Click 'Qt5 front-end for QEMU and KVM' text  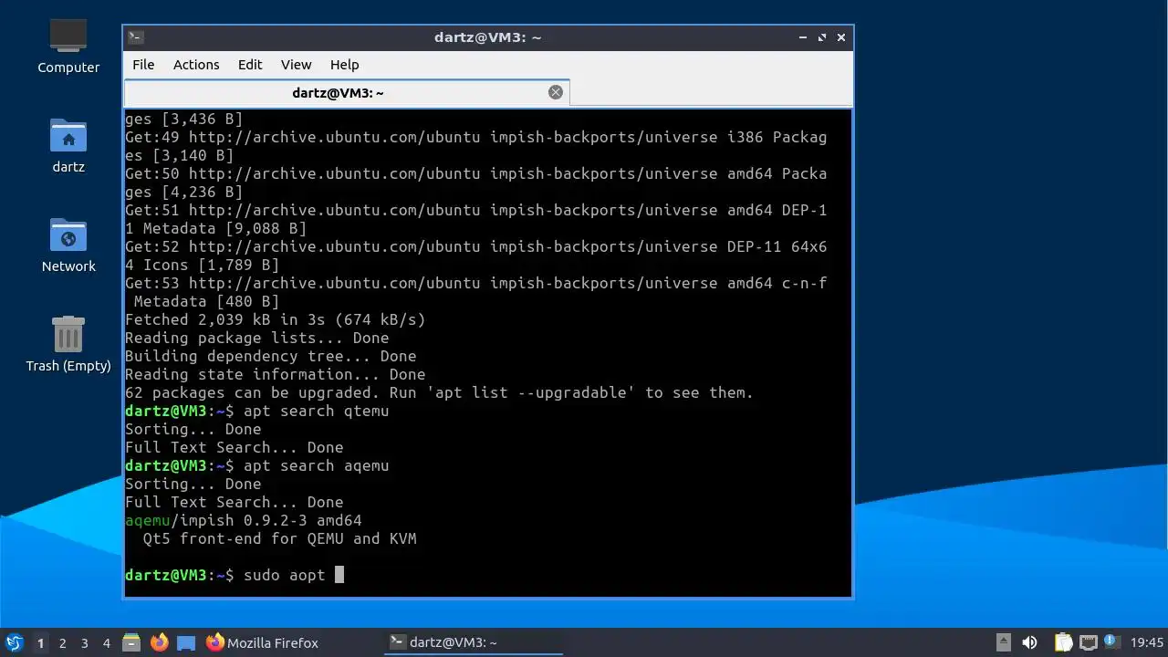click(280, 538)
